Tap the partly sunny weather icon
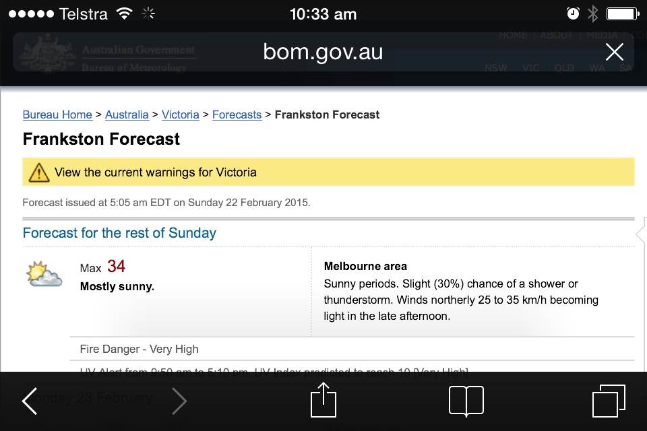 pyautogui.click(x=44, y=275)
